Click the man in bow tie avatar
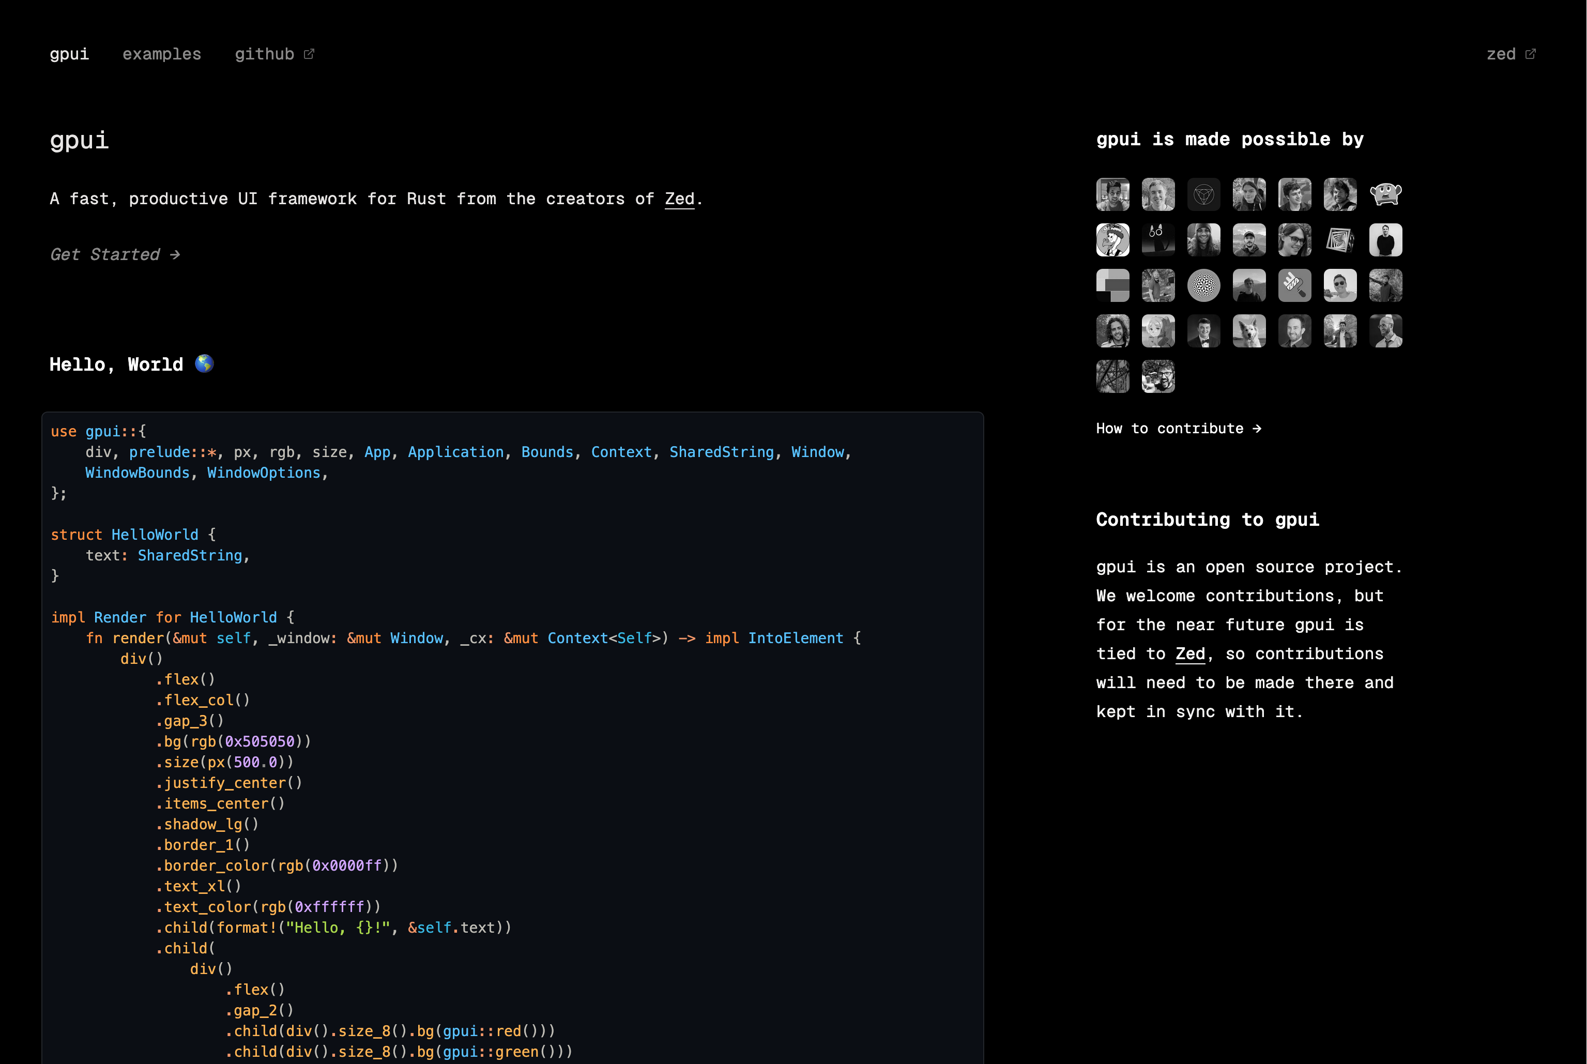The image size is (1587, 1064). click(1203, 331)
